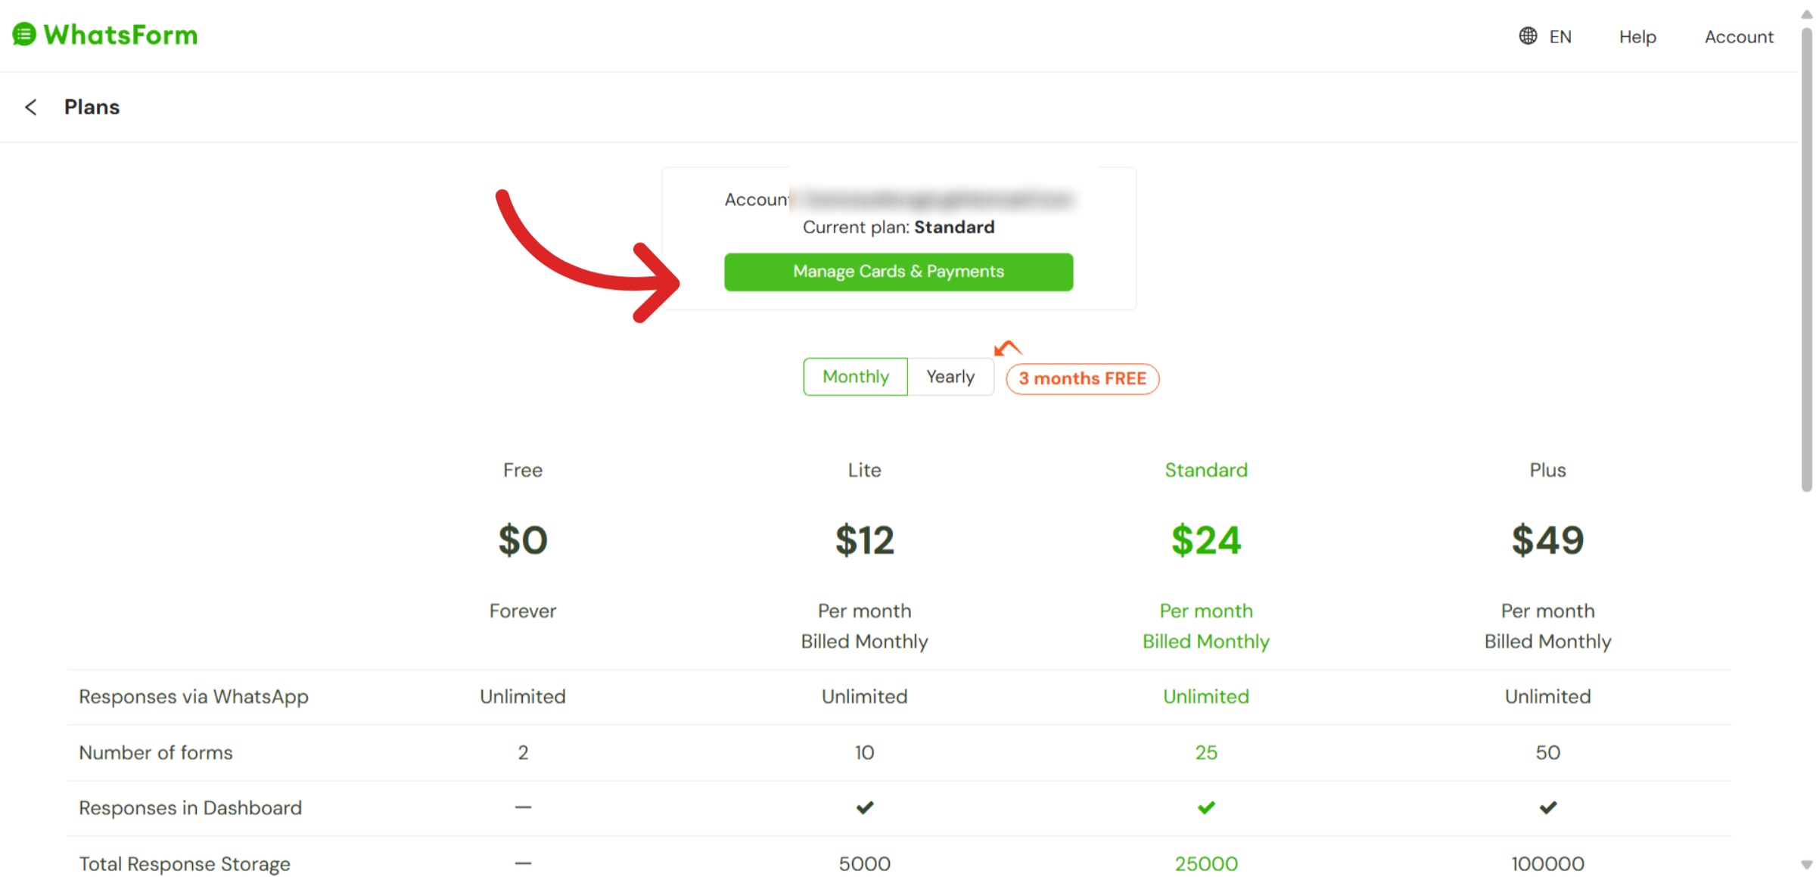Click the WhatsForm logo icon
The width and height of the screenshot is (1816, 877).
(24, 35)
